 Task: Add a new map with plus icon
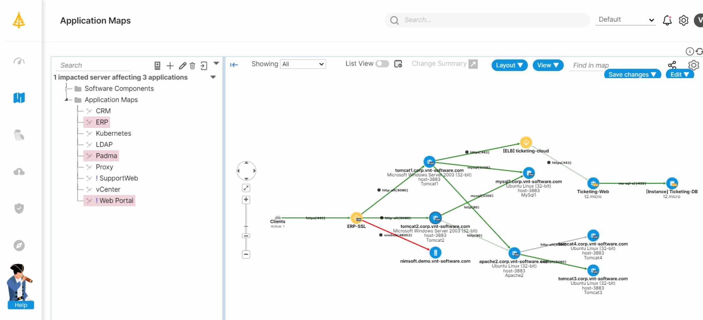coord(170,66)
